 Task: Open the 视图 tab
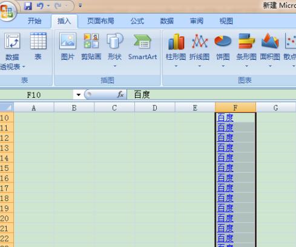(x=226, y=21)
